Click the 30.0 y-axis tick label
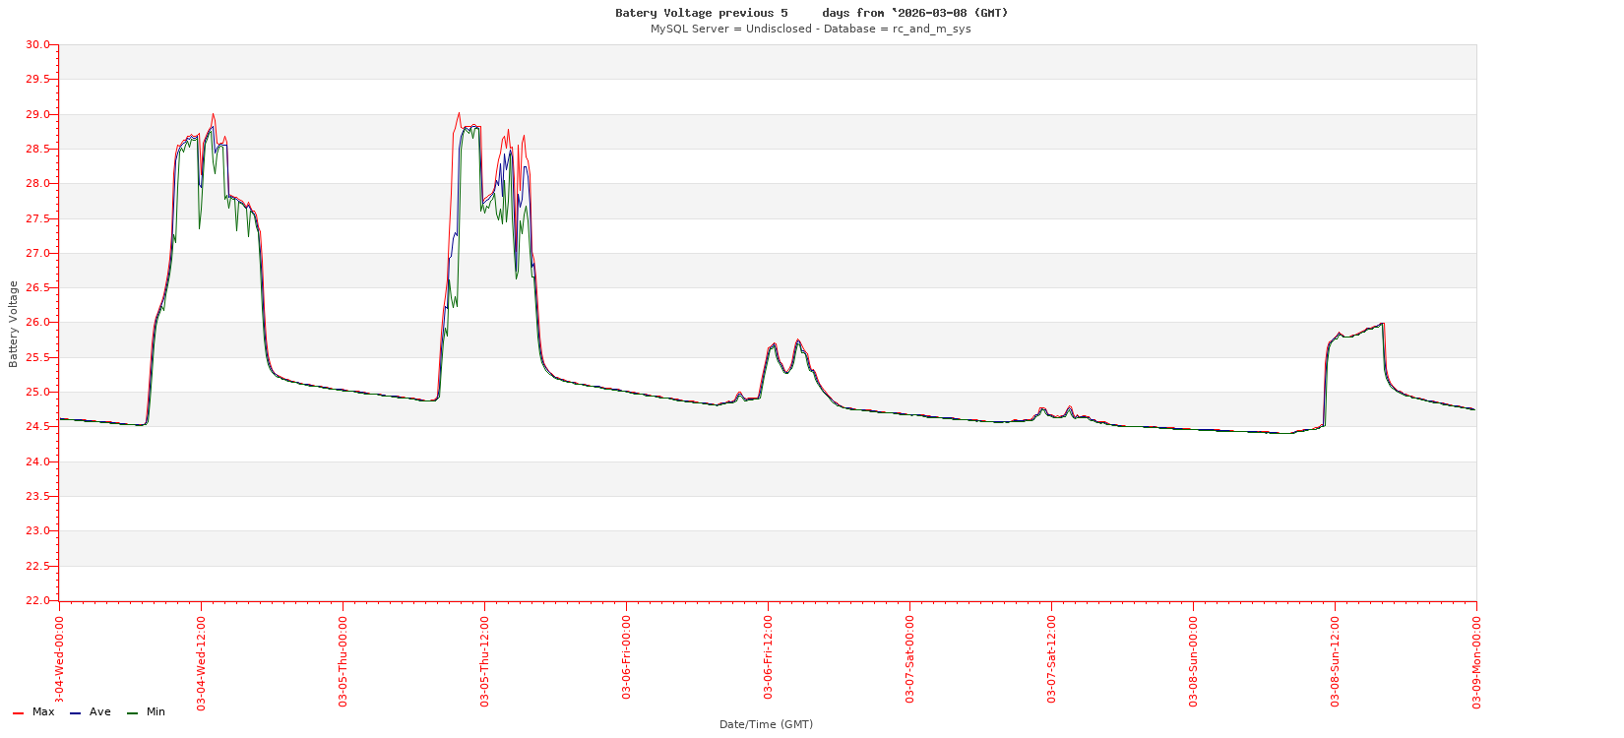The width and height of the screenshot is (1624, 738). [x=37, y=45]
